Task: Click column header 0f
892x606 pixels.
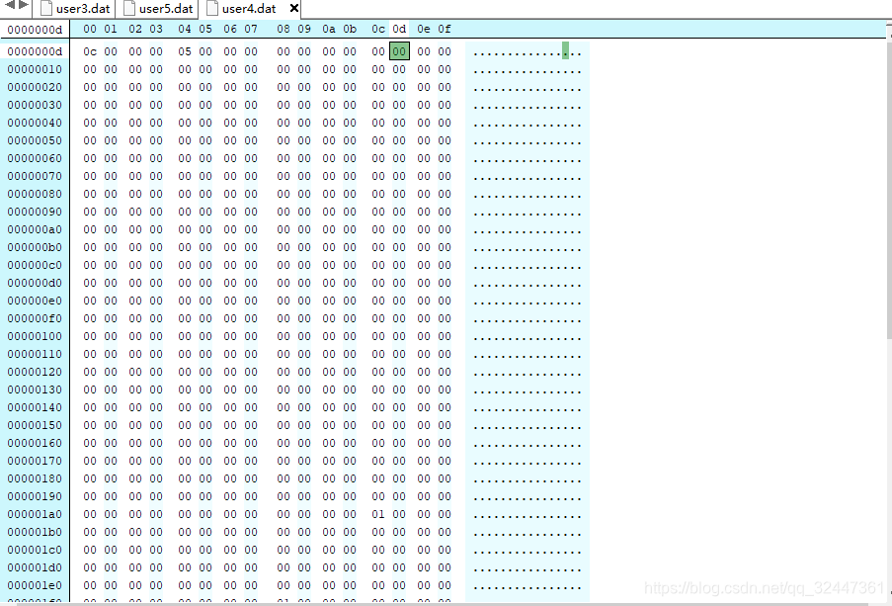Action: tap(445, 29)
